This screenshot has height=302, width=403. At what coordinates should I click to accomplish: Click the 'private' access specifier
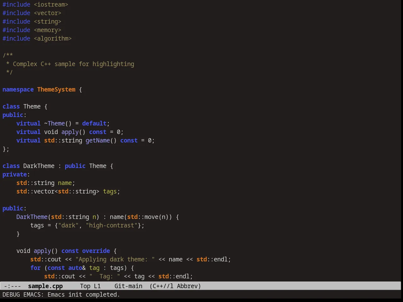(x=14, y=174)
